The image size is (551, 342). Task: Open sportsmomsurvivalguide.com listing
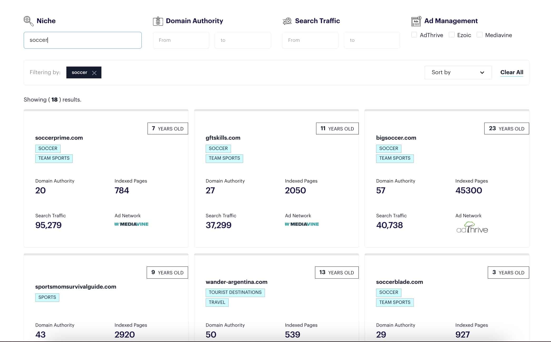point(76,287)
